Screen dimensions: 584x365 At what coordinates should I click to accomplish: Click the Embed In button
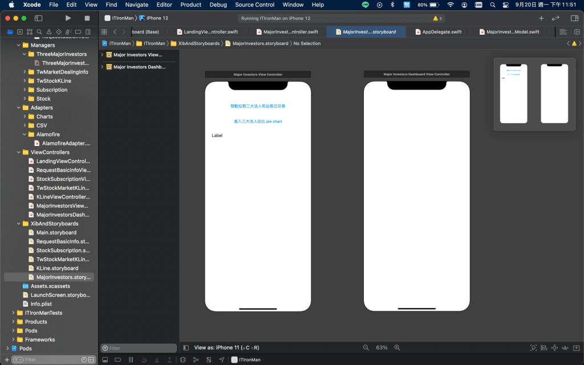click(x=576, y=348)
